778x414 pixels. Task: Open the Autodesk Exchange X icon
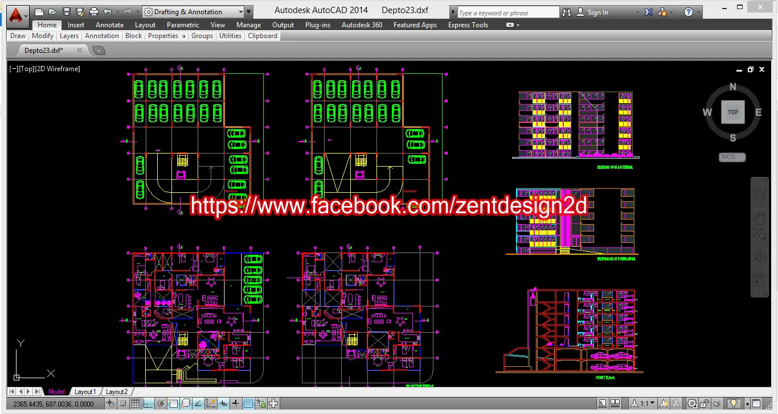tap(649, 12)
